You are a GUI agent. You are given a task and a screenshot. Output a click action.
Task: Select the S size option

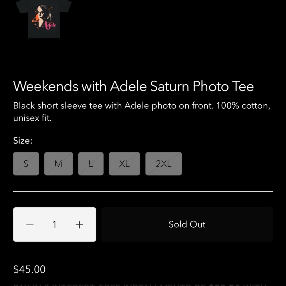click(x=26, y=164)
